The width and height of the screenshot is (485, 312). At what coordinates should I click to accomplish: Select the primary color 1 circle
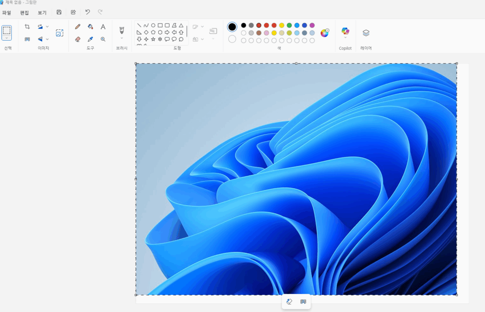(232, 26)
